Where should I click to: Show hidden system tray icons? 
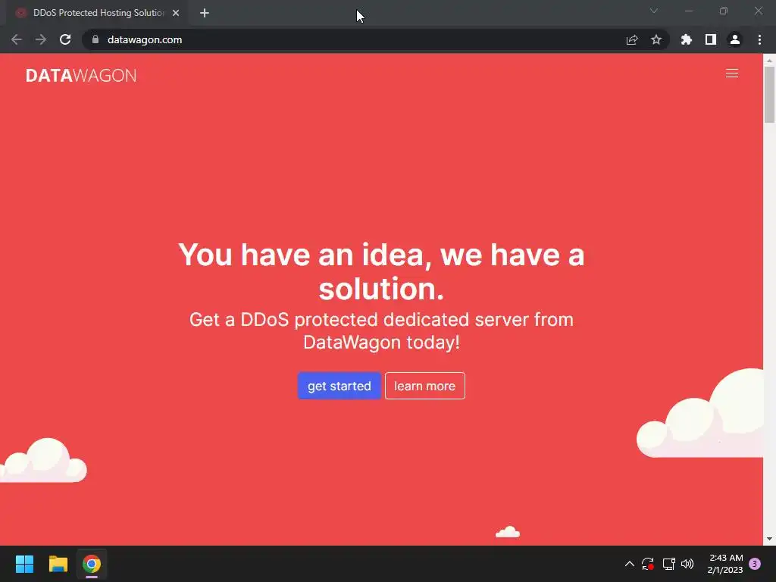[630, 564]
